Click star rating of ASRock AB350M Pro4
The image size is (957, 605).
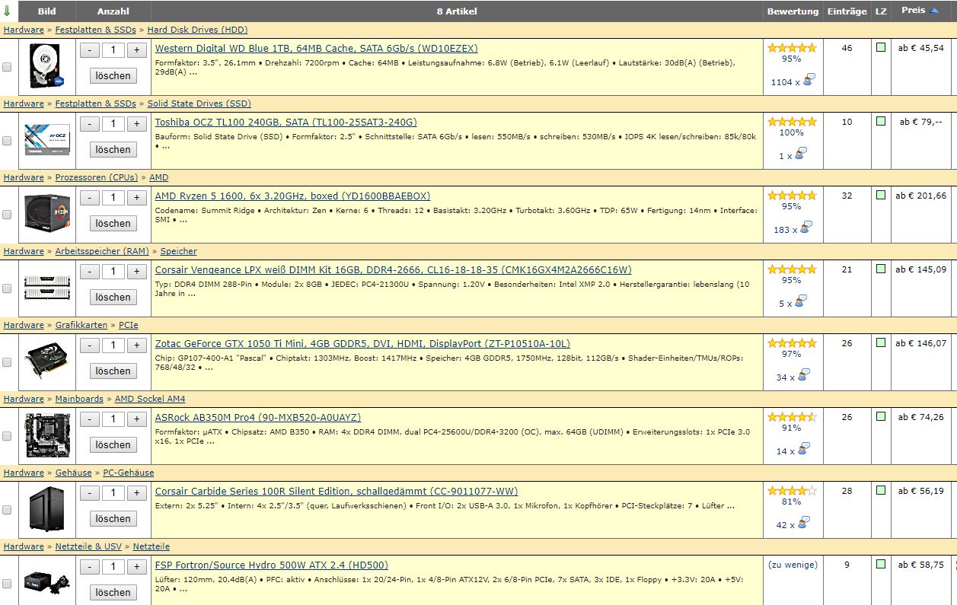point(792,417)
